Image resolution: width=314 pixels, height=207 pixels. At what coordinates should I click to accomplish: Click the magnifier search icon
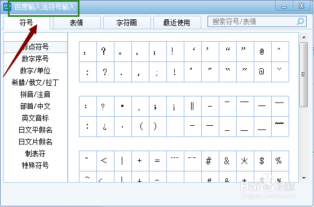coord(300,21)
